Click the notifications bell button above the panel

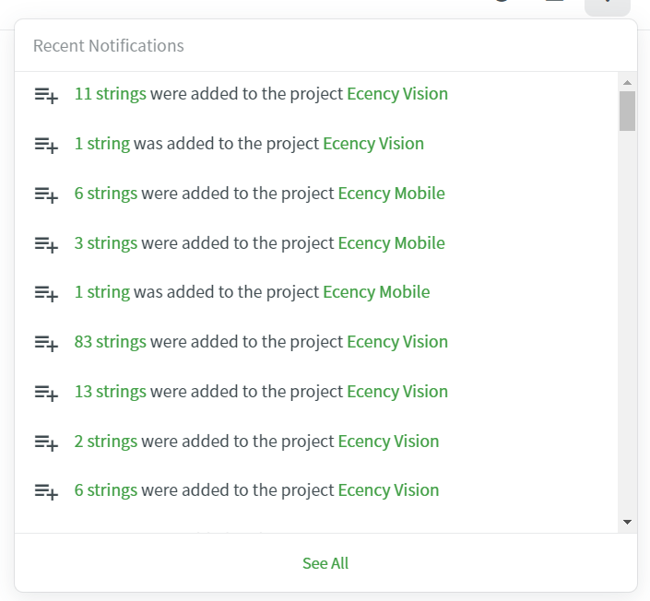point(608,6)
